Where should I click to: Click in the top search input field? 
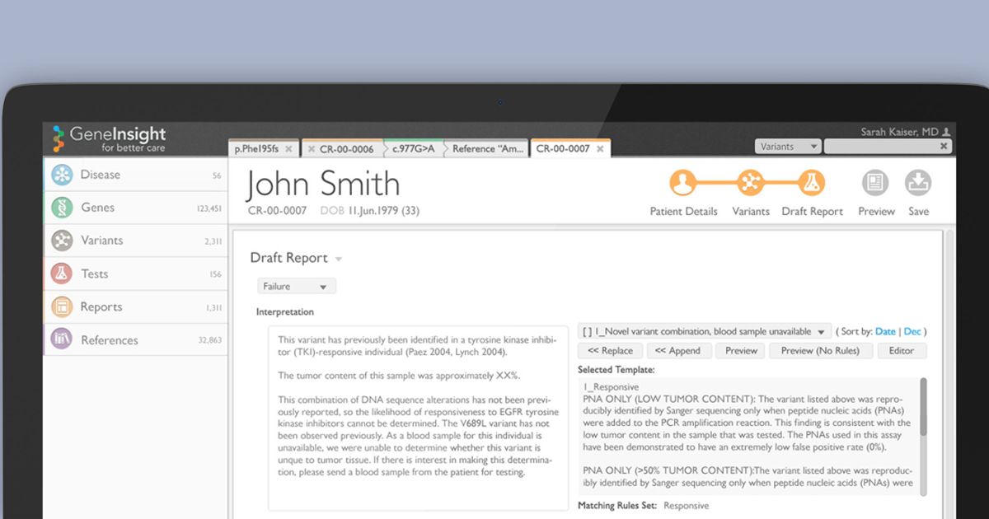(882, 147)
